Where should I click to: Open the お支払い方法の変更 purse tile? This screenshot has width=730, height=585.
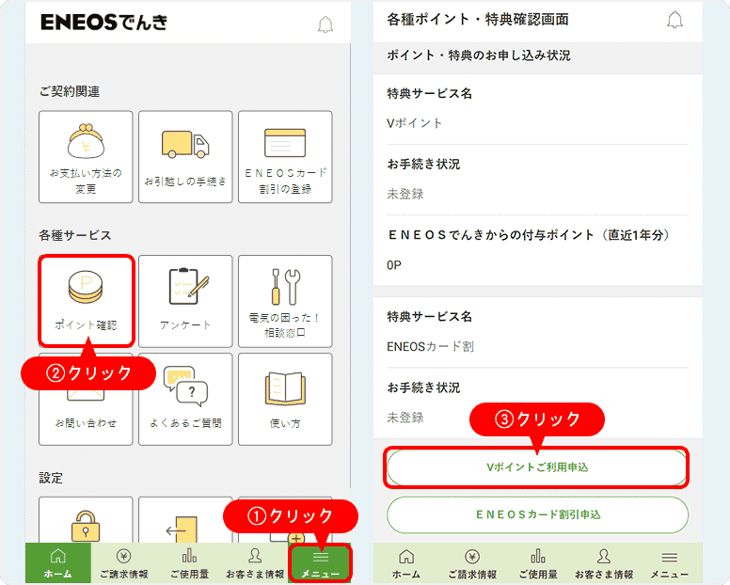(x=86, y=157)
